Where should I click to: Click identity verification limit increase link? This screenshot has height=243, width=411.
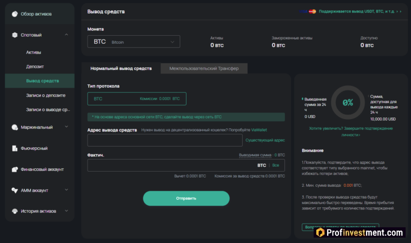(x=351, y=132)
